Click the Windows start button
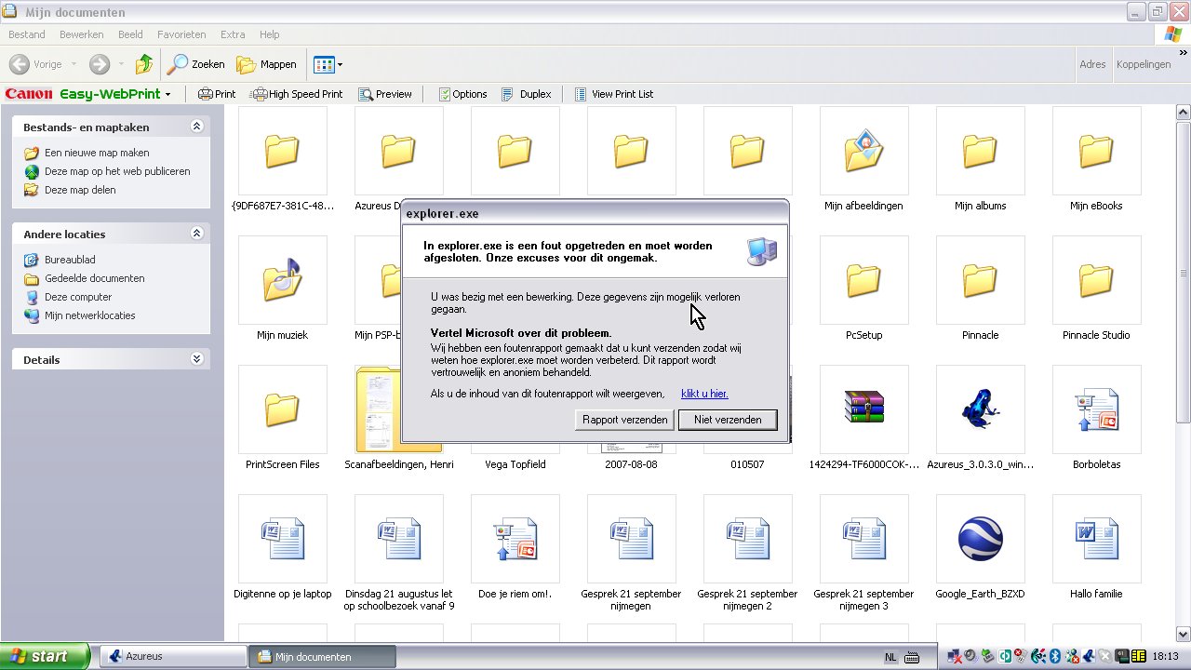This screenshot has width=1191, height=670. click(x=45, y=656)
